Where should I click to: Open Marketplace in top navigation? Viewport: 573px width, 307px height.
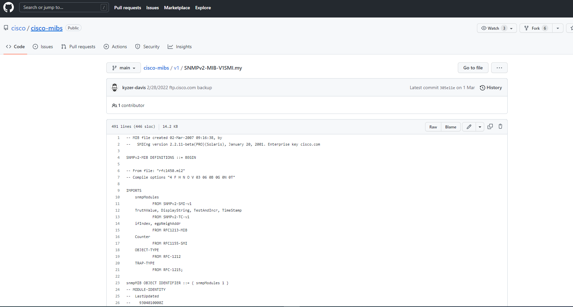click(177, 8)
